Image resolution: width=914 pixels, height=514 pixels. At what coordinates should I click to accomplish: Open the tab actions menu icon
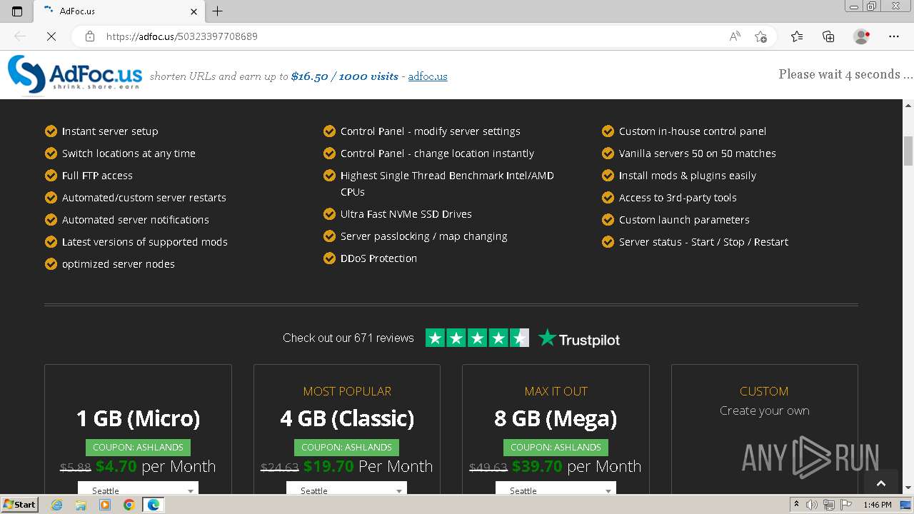(17, 11)
